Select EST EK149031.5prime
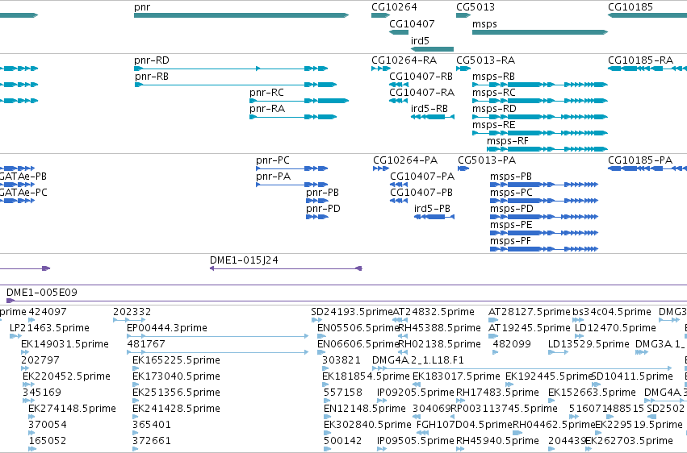The height and width of the screenshot is (453, 687). point(24,352)
